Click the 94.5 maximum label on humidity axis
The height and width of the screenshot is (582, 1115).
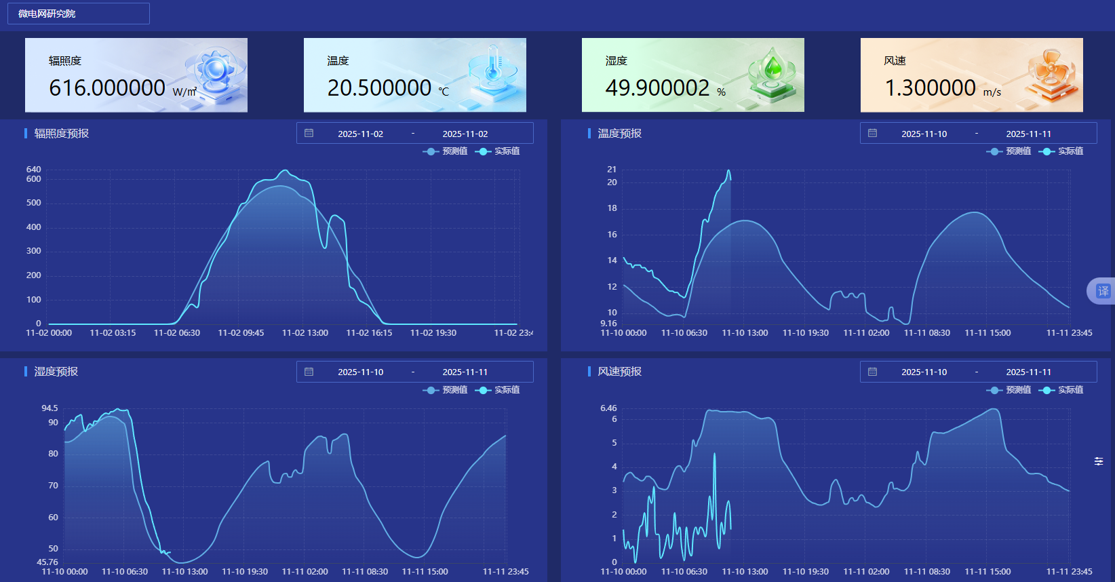point(50,408)
